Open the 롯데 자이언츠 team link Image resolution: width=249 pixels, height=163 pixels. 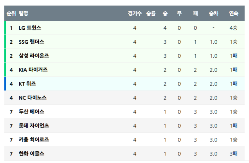[x=34, y=126]
